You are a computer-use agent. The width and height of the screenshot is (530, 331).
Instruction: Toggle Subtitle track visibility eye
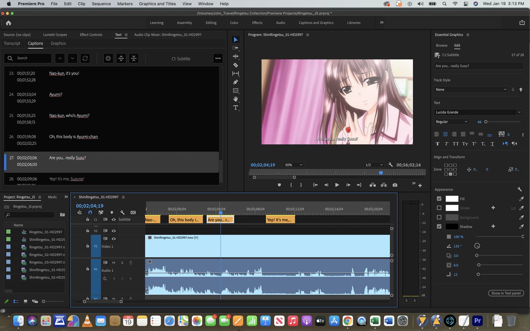coord(114,219)
